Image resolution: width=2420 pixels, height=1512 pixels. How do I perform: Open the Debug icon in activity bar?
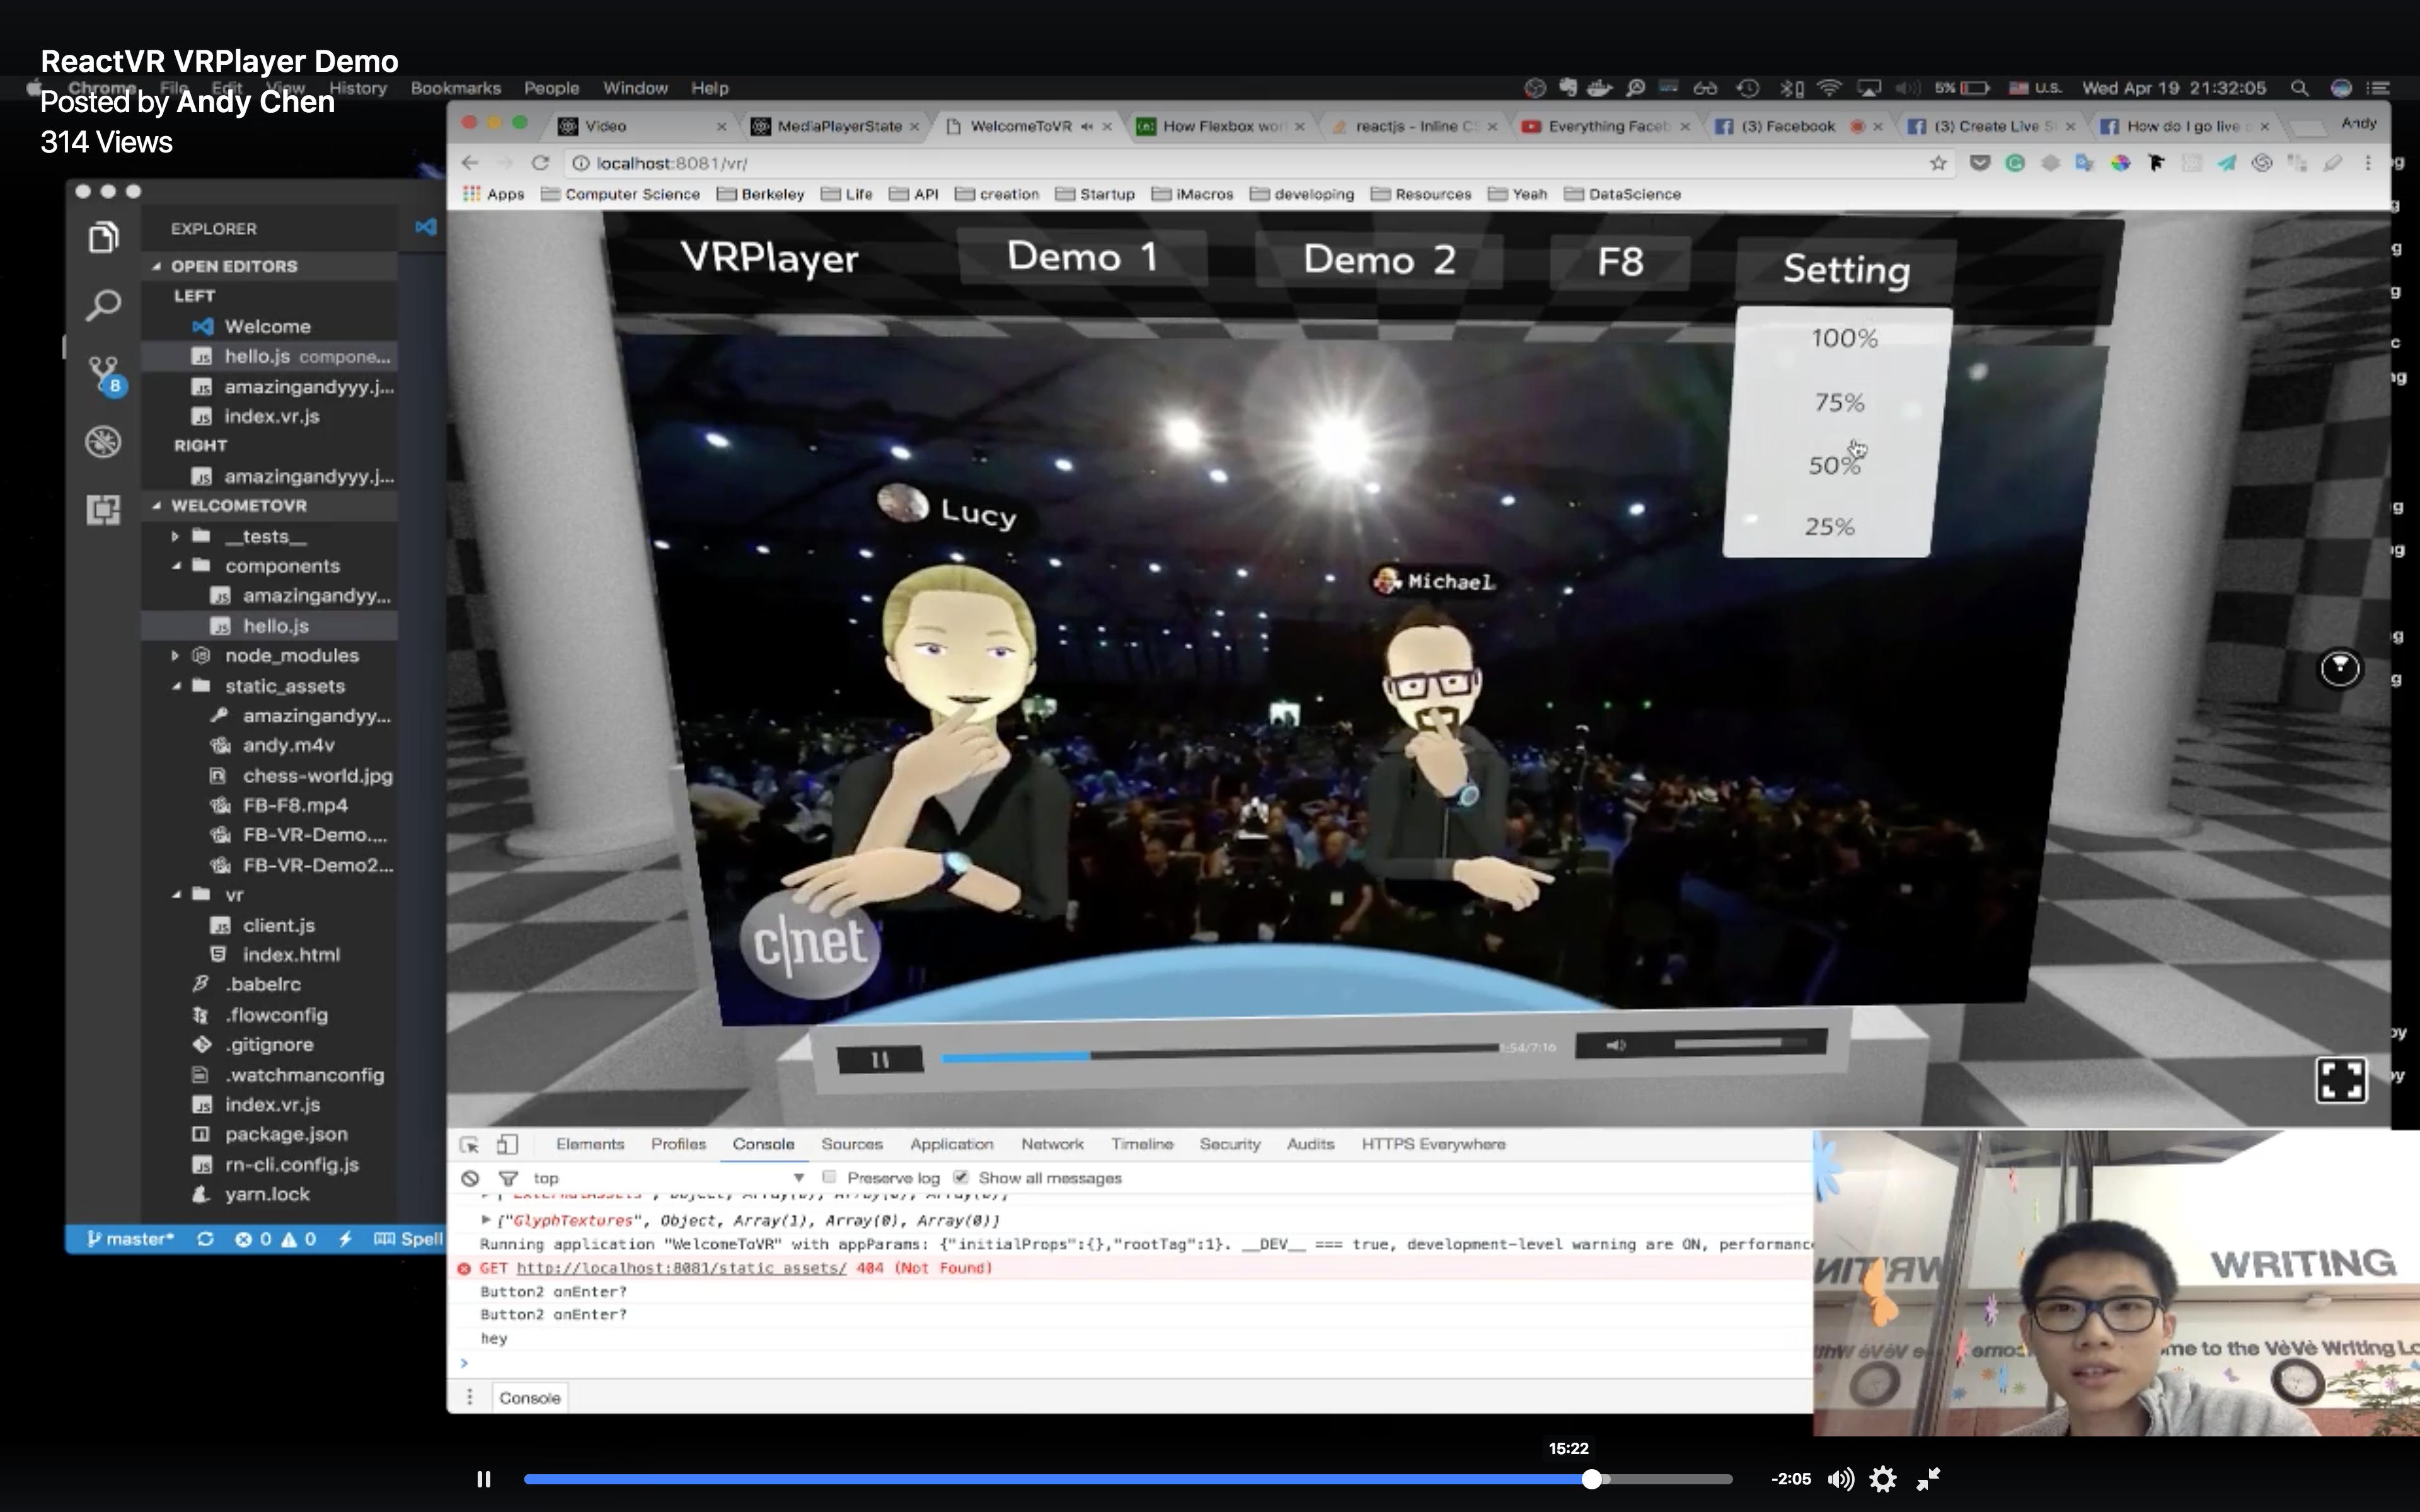point(103,441)
